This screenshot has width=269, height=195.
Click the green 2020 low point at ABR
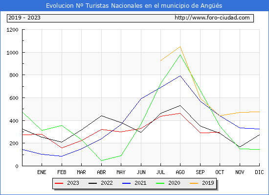pos(101,160)
